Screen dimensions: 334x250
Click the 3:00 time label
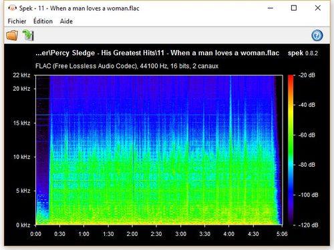pos(180,234)
